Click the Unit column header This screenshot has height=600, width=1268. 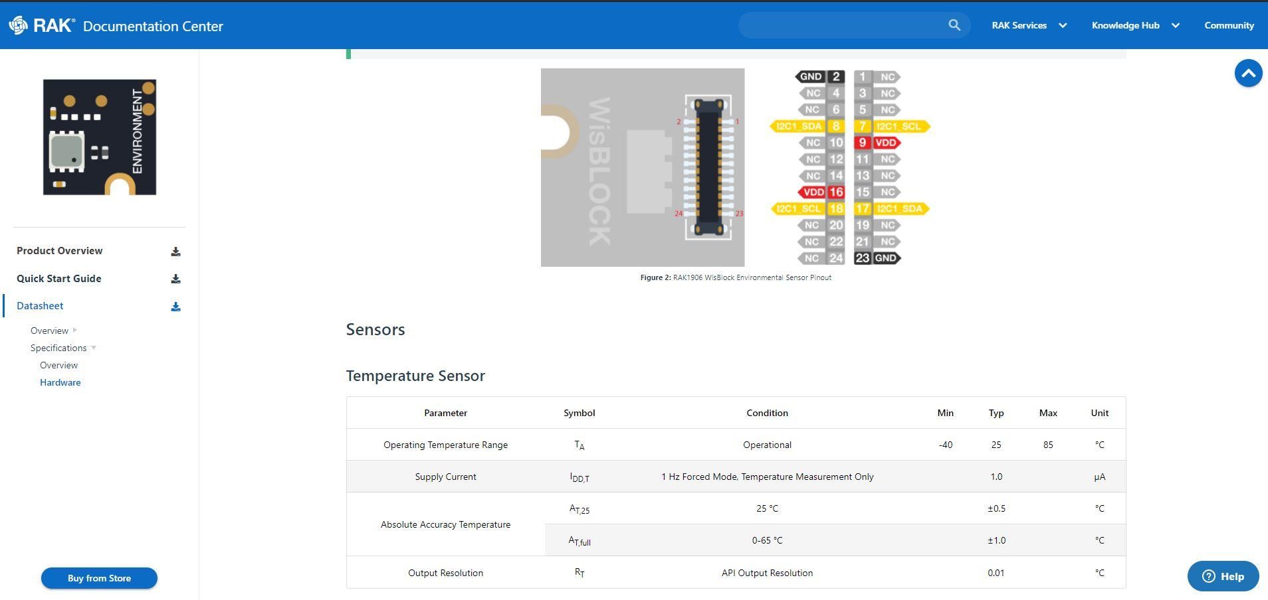click(x=1099, y=413)
